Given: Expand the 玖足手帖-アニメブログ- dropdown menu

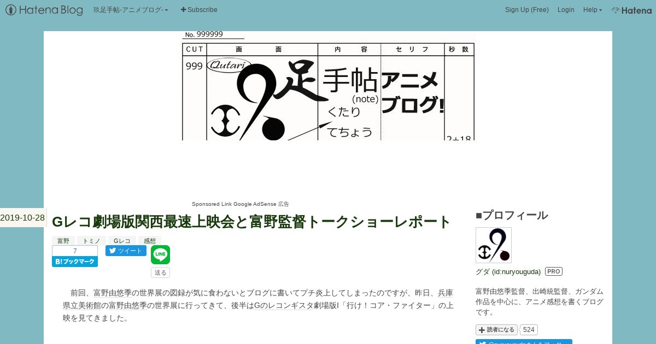Looking at the screenshot, I should point(131,10).
